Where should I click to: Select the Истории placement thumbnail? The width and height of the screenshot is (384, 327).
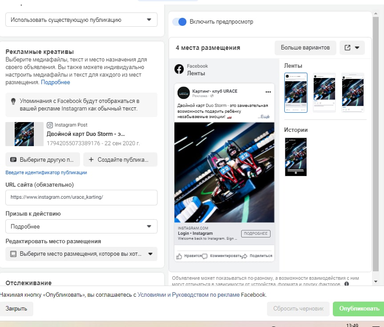point(296,157)
